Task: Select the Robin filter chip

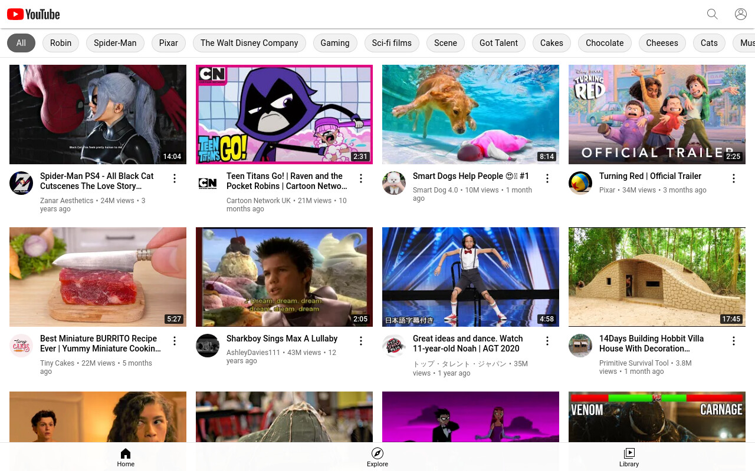Action: (61, 43)
